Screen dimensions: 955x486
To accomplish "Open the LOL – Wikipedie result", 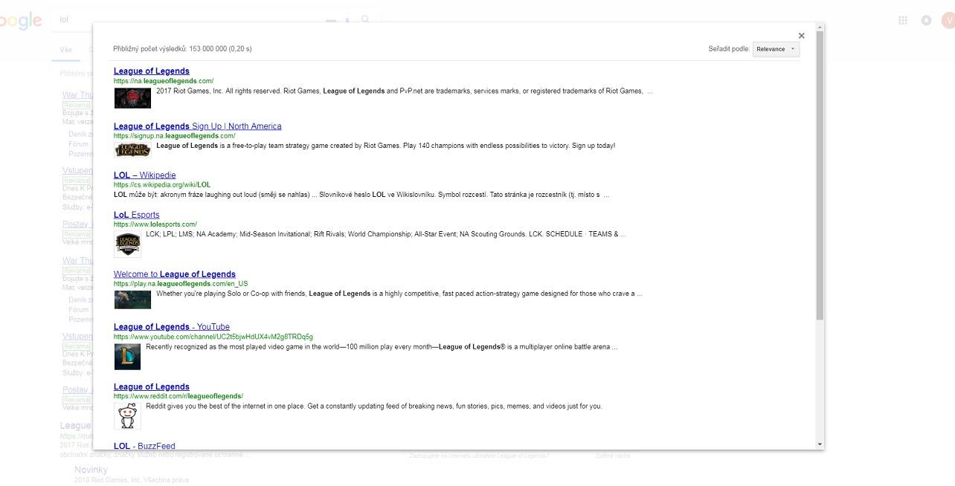I will tap(144, 175).
